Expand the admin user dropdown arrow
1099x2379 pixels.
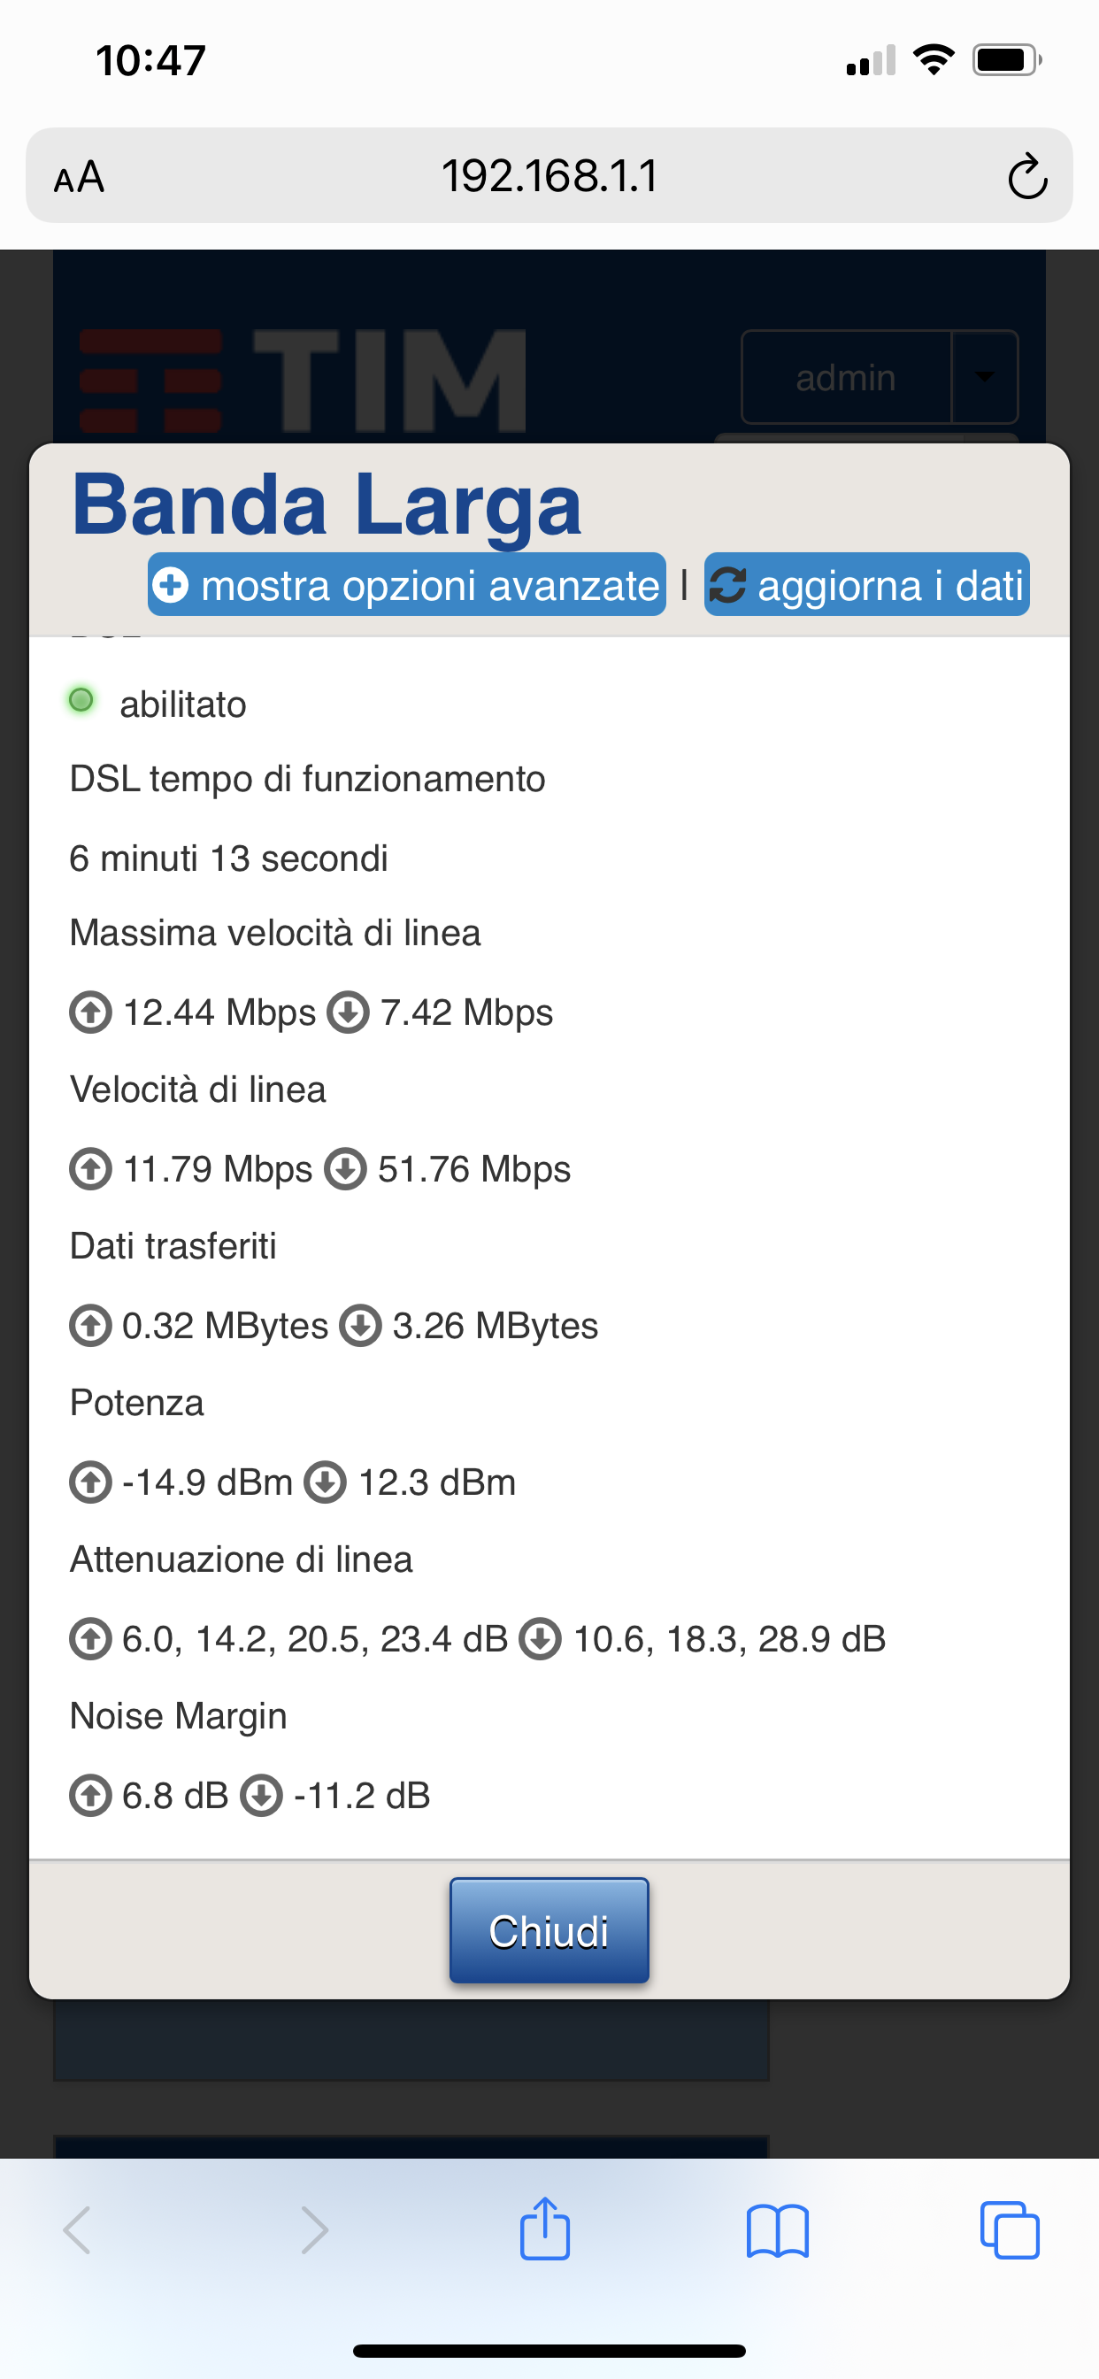click(985, 377)
